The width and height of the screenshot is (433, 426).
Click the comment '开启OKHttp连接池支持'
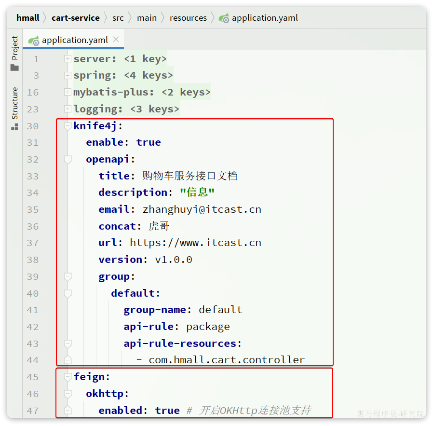point(256,411)
